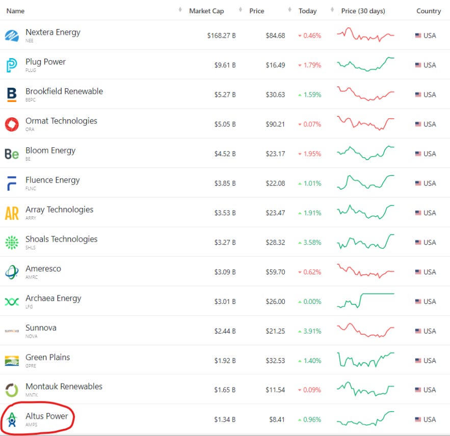Open the Nextera Energy company link

pyautogui.click(x=53, y=32)
